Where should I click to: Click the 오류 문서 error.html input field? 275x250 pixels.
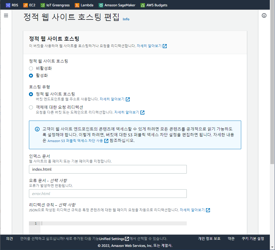[x=108, y=194]
